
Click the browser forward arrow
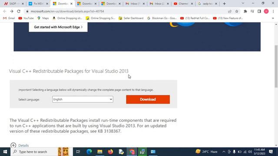point(12,11)
